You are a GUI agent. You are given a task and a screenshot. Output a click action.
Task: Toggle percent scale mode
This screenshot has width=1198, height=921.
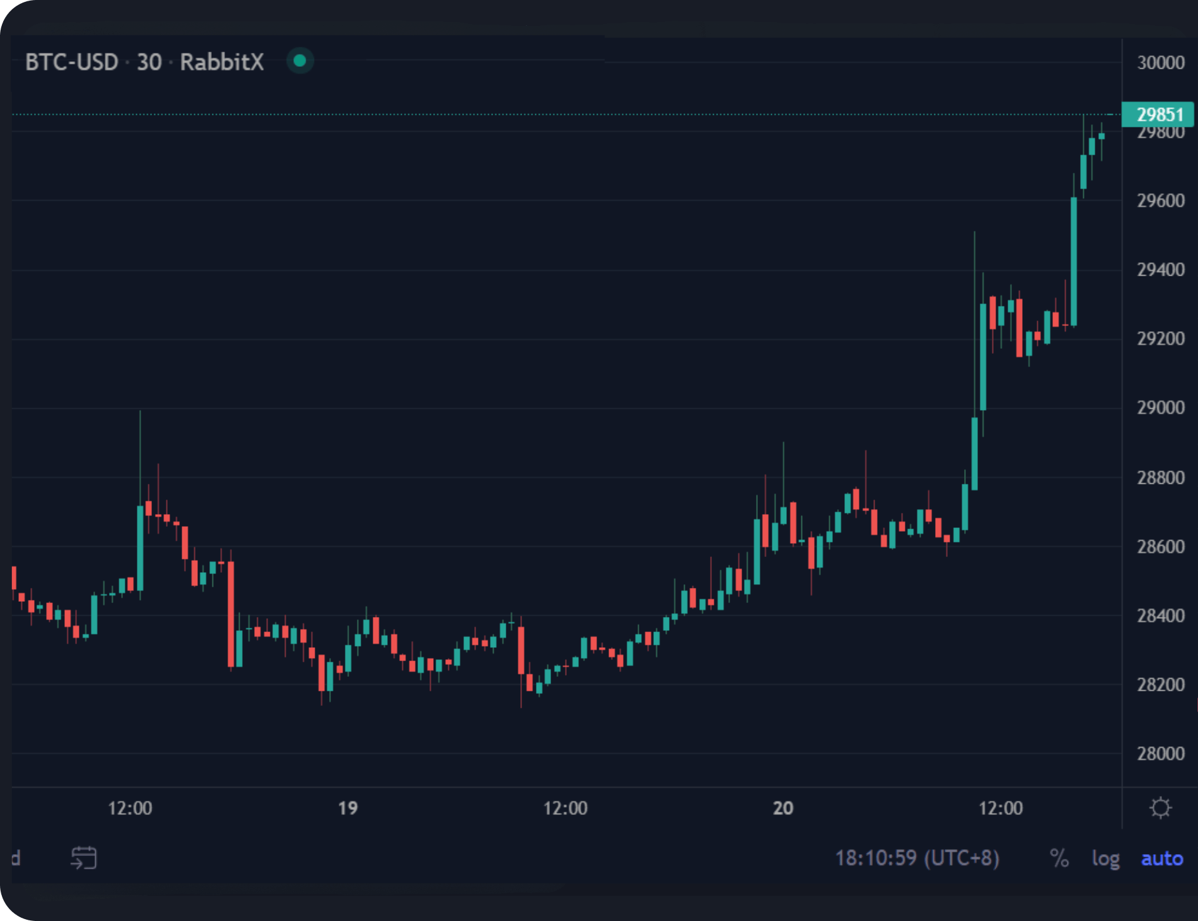coord(1059,859)
